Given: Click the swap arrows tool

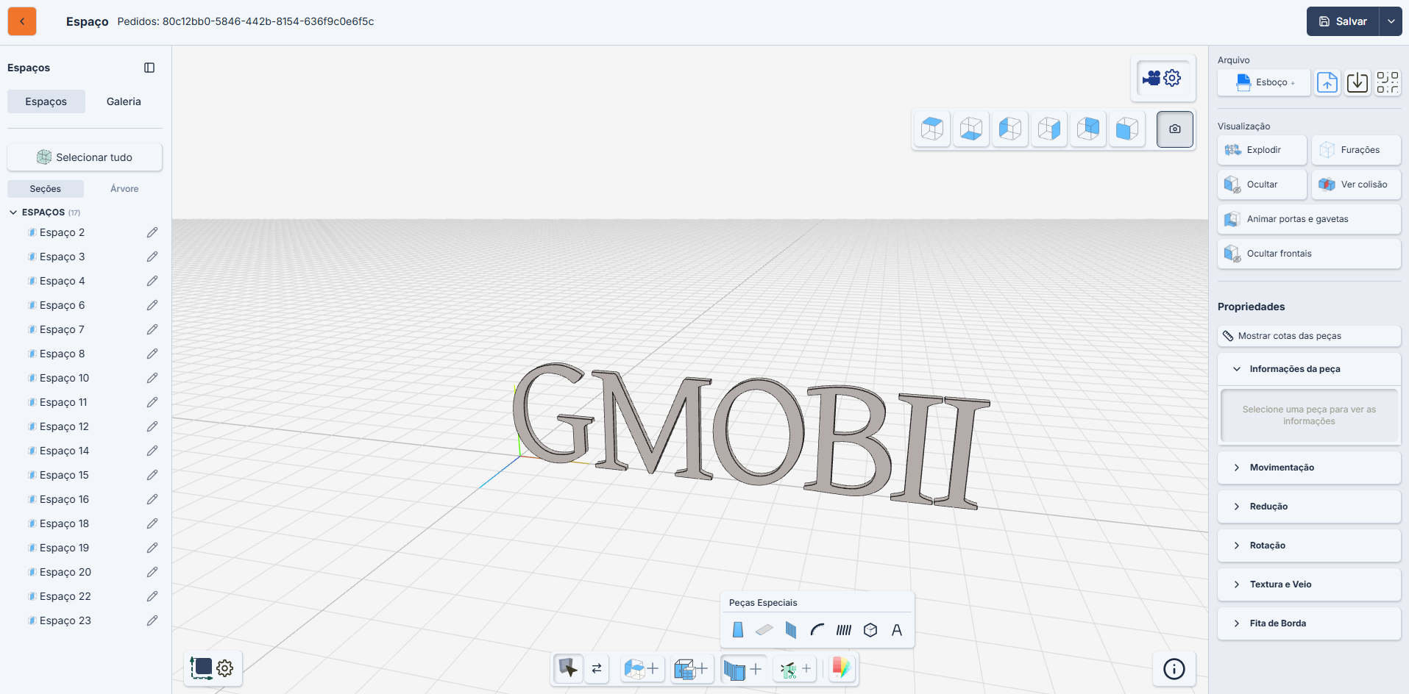Looking at the screenshot, I should tap(597, 668).
